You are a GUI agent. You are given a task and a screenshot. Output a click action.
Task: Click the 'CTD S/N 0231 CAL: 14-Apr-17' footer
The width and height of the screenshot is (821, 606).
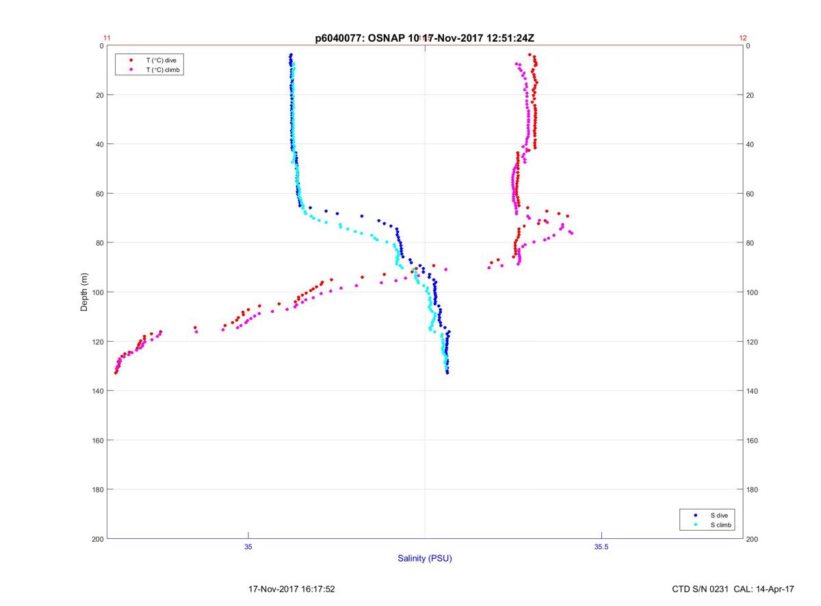click(x=733, y=589)
